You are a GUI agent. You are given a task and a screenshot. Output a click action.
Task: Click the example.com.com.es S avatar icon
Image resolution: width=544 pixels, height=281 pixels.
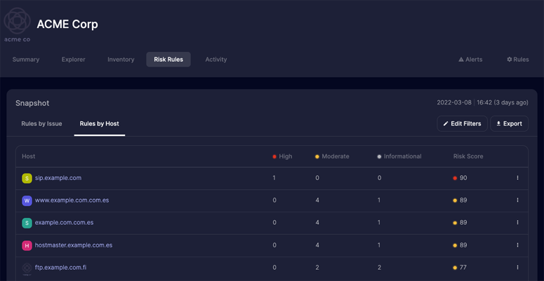27,223
